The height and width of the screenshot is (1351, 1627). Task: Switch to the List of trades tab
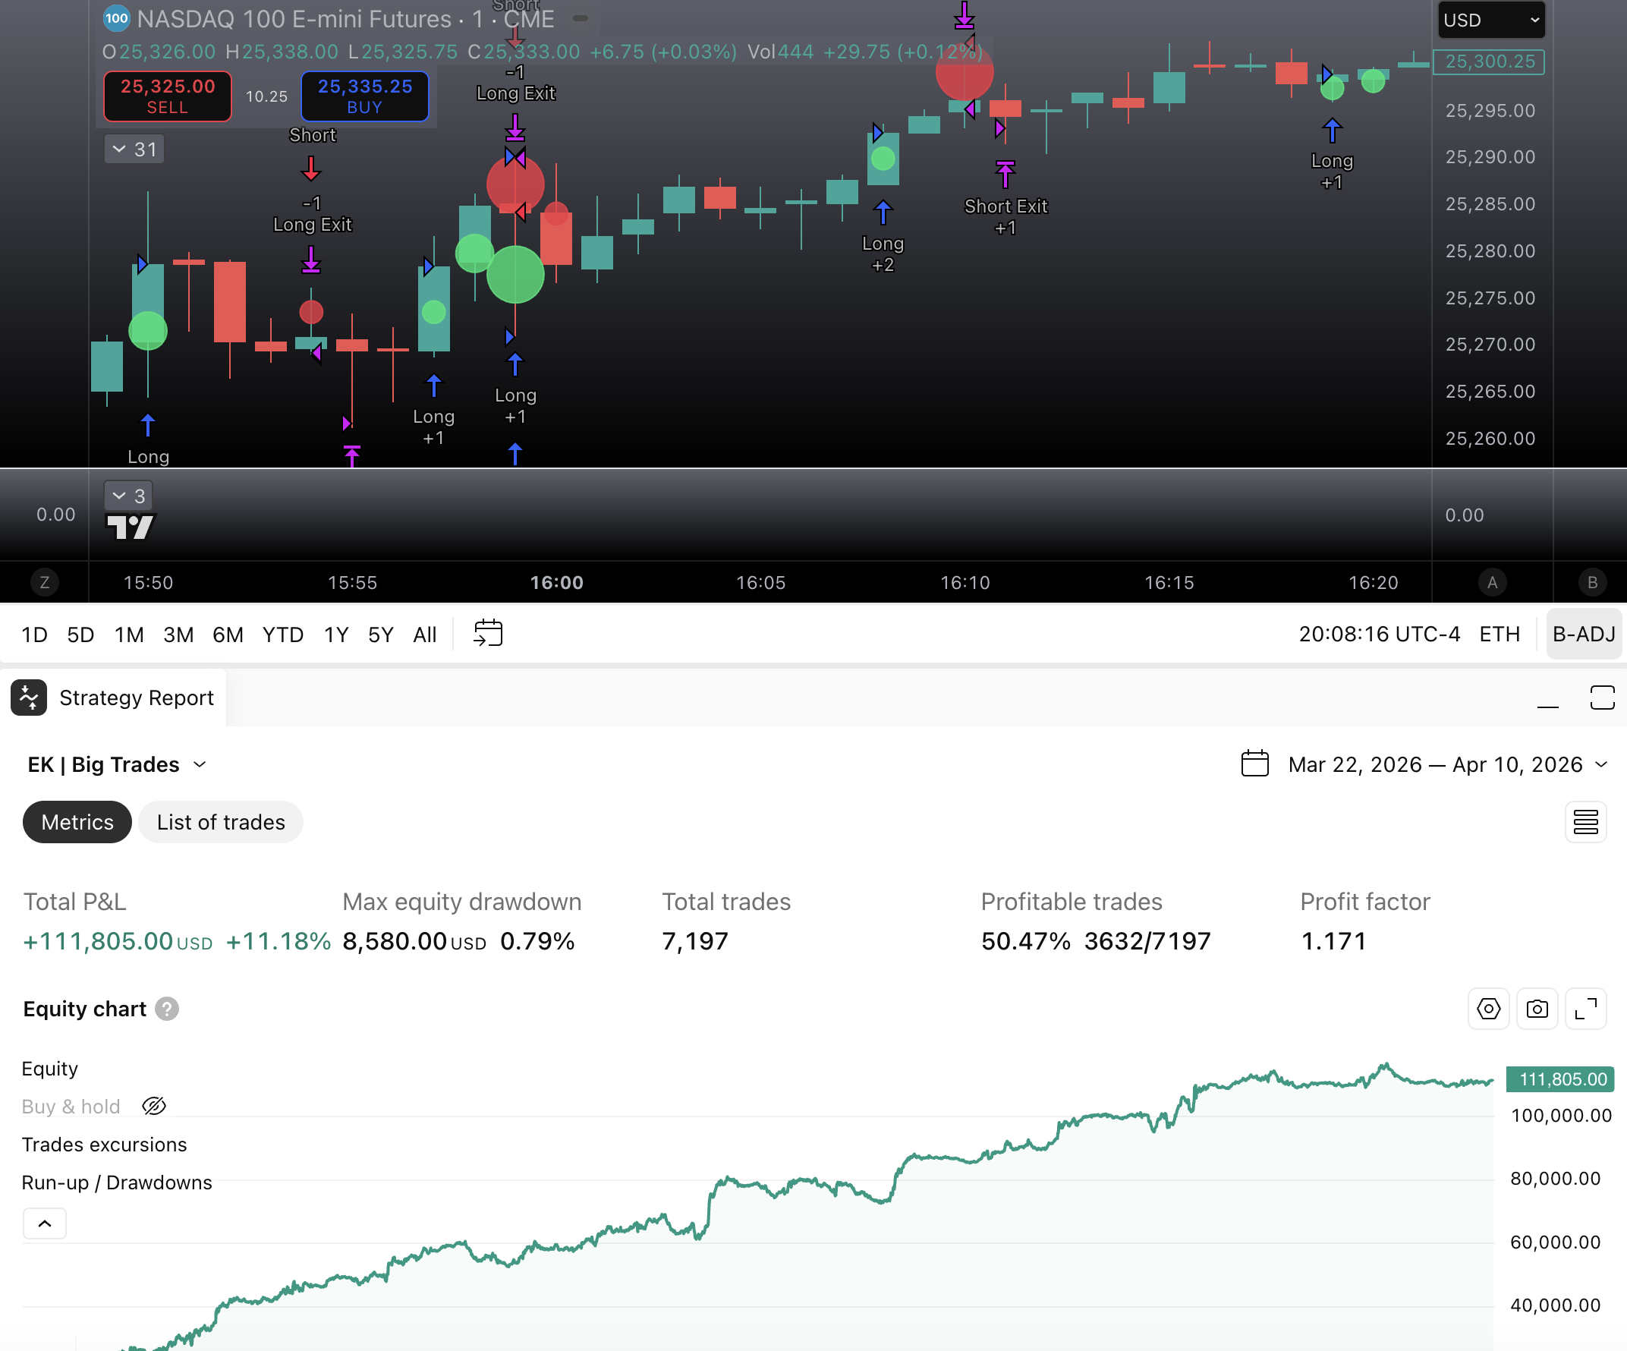220,822
